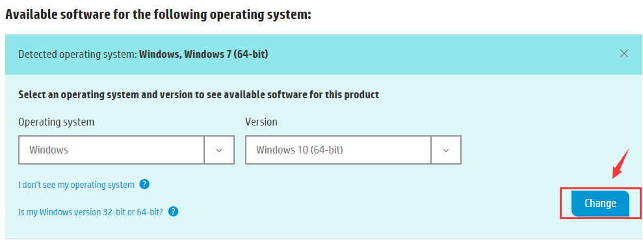643x240 pixels.
Task: Click the "Version" field label
Action: 261,122
